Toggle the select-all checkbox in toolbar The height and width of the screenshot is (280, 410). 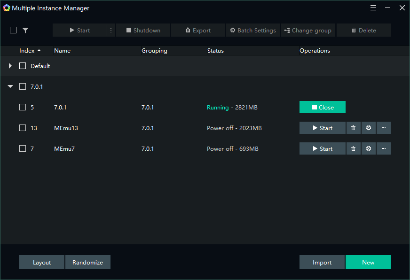[x=13, y=30]
